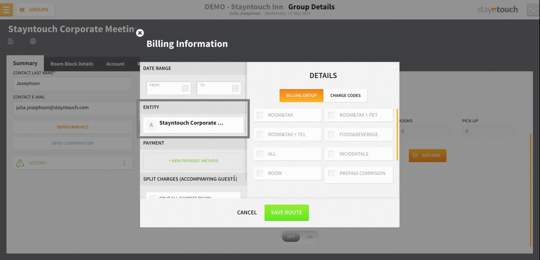The height and width of the screenshot is (260, 540).
Task: Click the Split Charges section header
Action: tap(193, 179)
